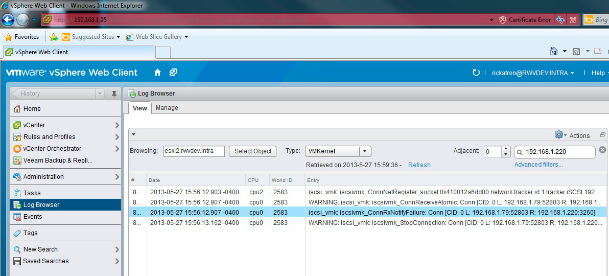Viewport: 609px width, 276px height.
Task: Click the IE RSS feeds icon
Action: pos(576,51)
